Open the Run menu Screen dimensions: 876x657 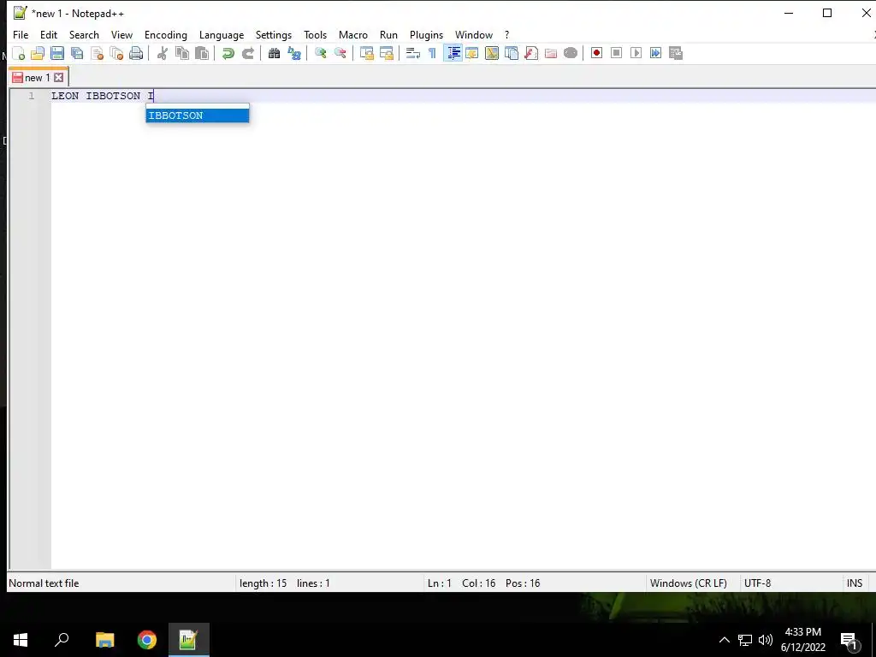pos(389,34)
